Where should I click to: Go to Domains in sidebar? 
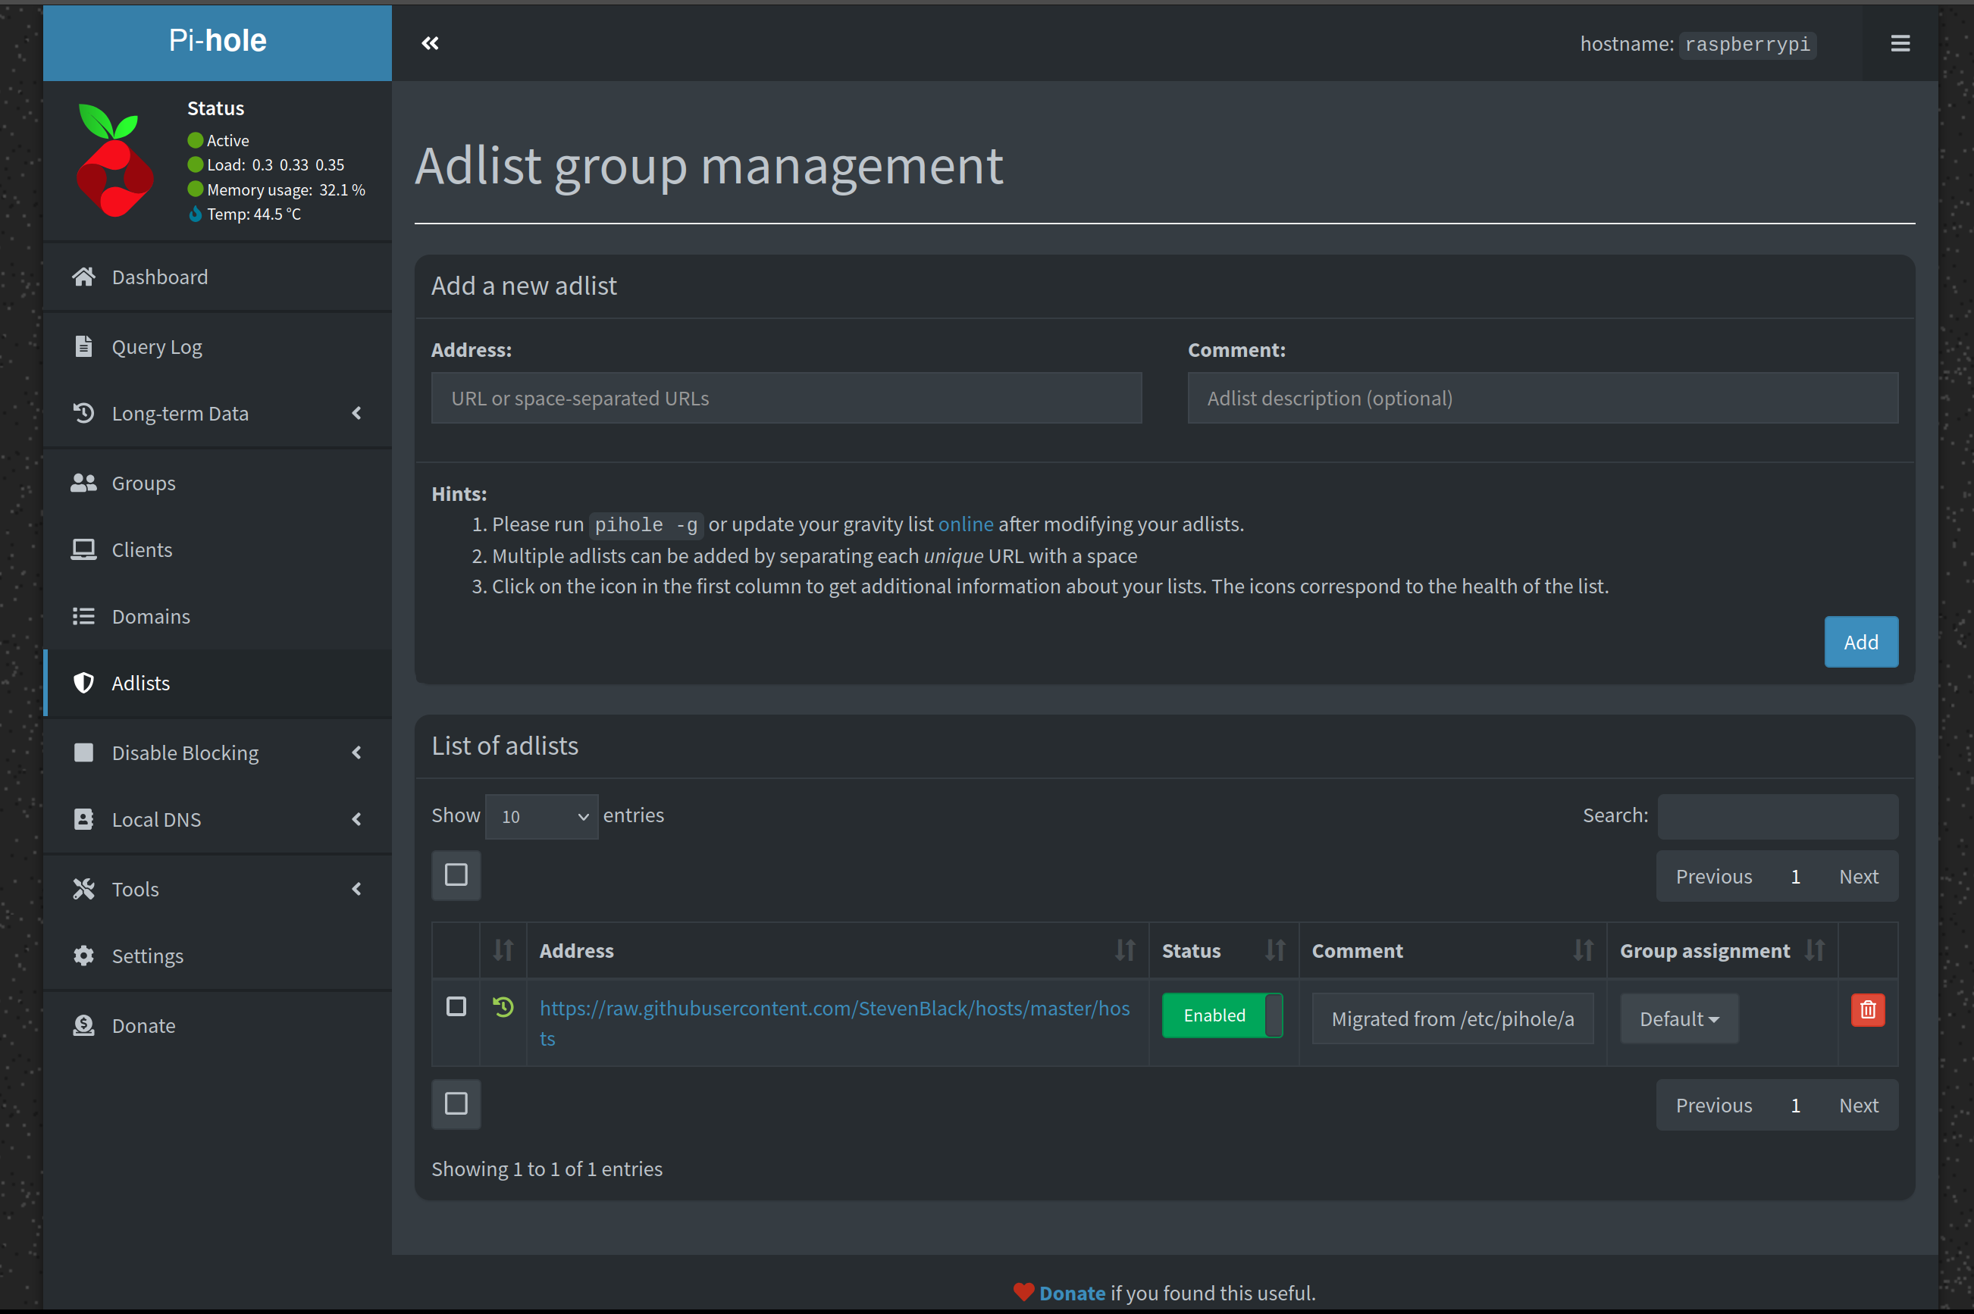[x=151, y=616]
